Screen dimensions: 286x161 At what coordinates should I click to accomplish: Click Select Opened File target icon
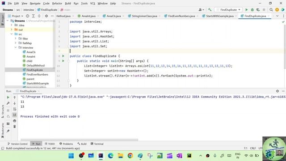tap(27, 16)
